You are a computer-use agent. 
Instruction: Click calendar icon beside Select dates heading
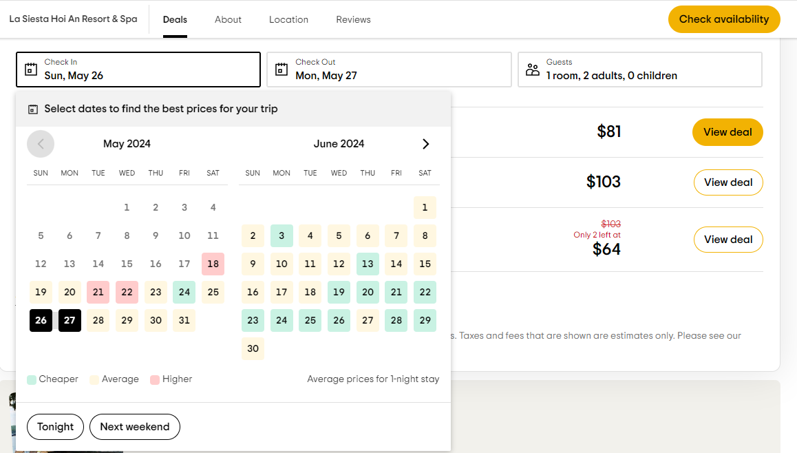pyautogui.click(x=33, y=109)
